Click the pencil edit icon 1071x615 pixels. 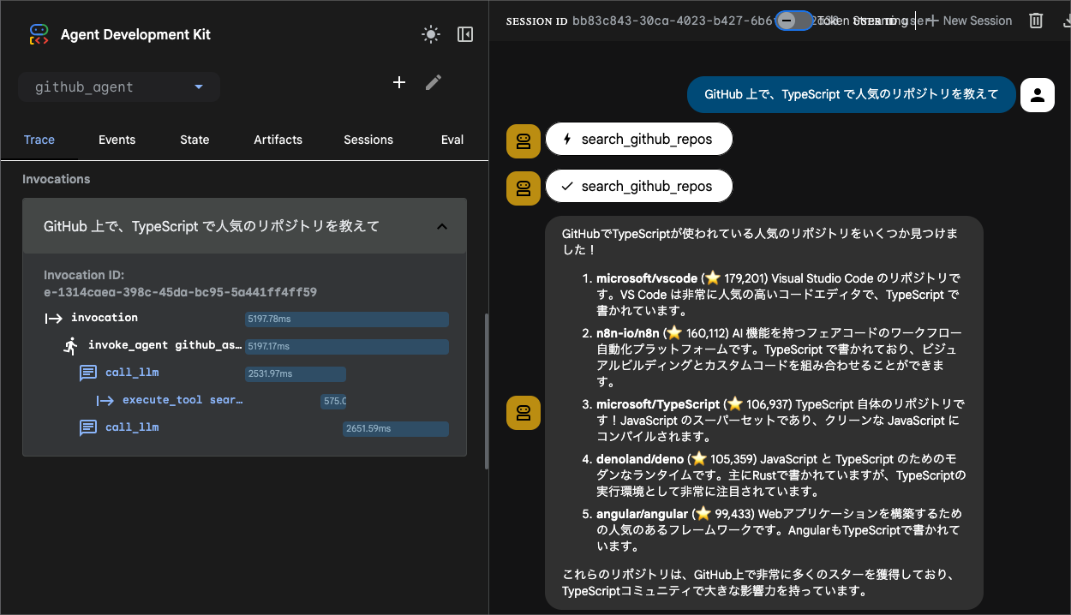(434, 82)
